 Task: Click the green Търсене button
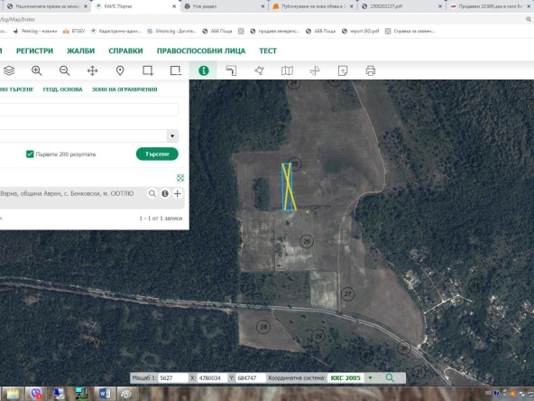(x=157, y=154)
